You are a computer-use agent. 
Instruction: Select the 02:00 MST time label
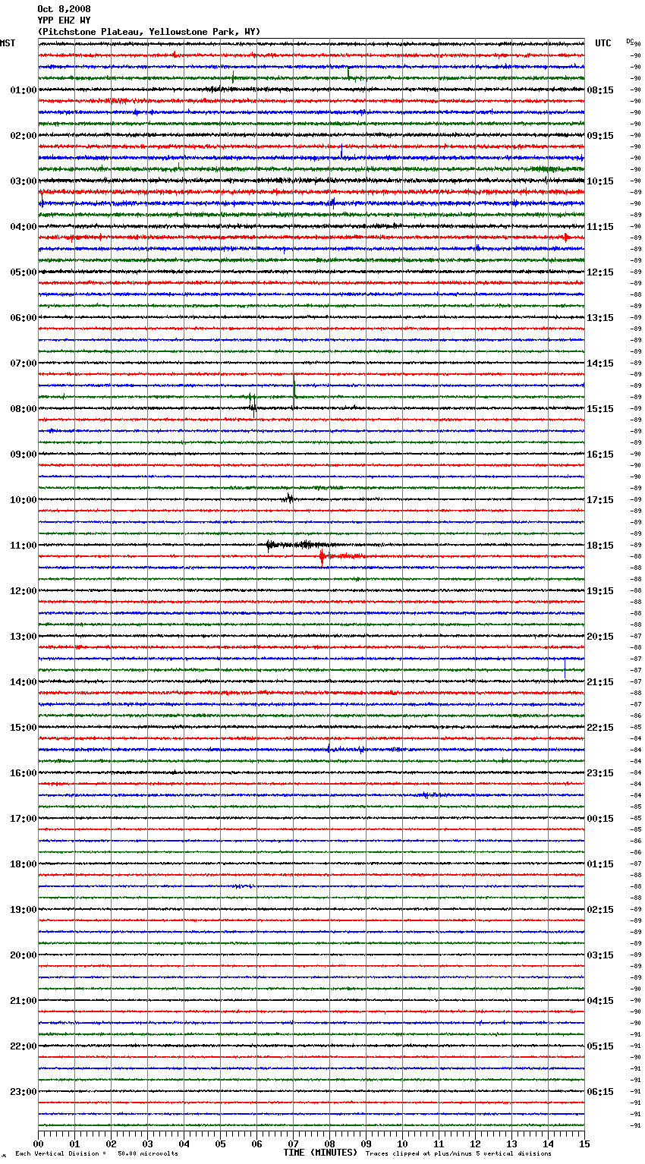(x=24, y=136)
